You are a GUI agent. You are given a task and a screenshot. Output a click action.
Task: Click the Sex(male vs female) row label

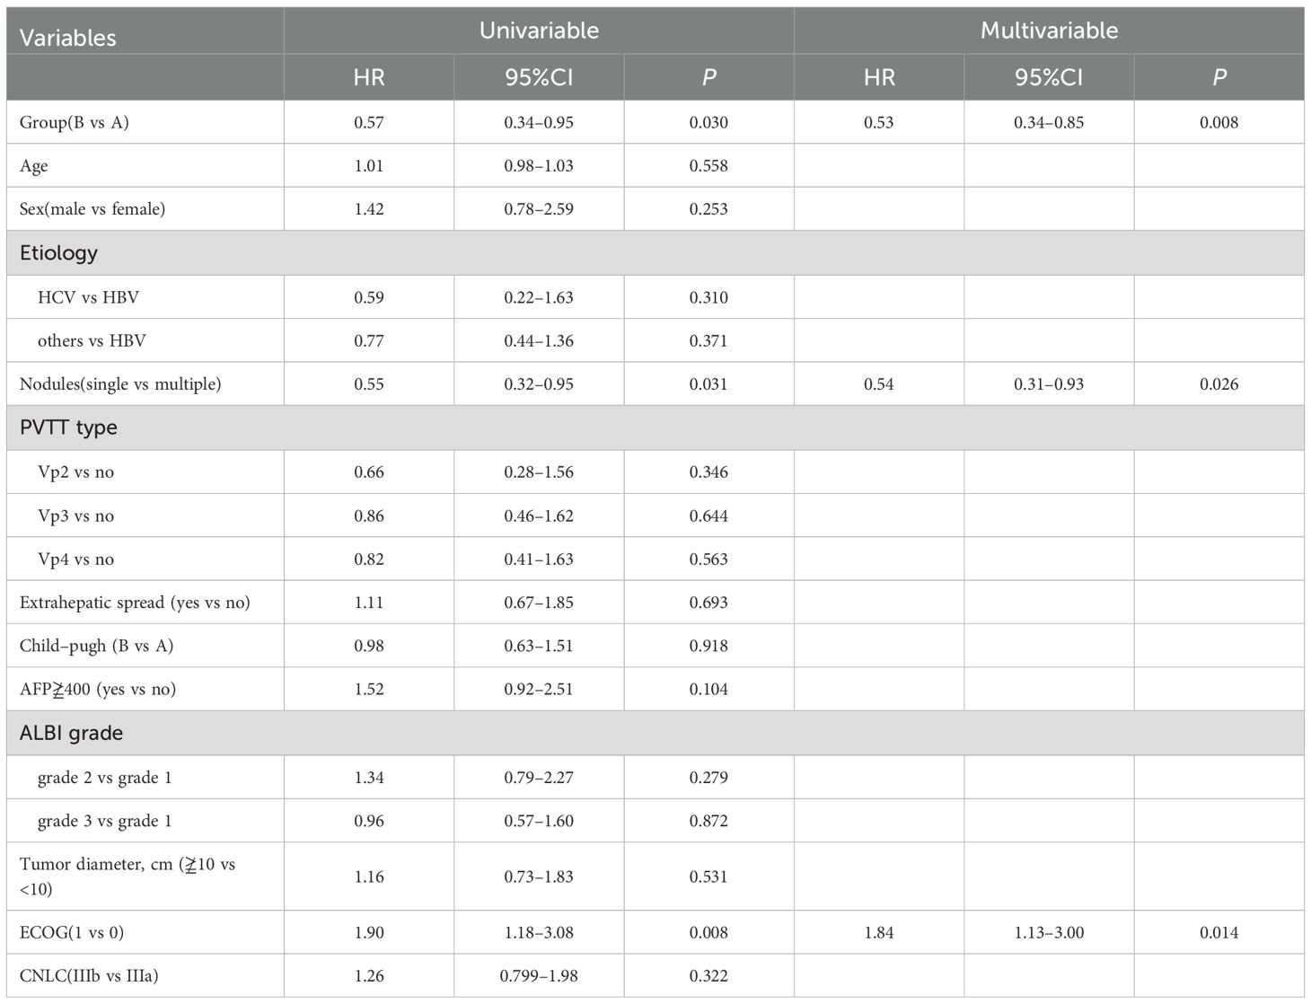point(92,209)
